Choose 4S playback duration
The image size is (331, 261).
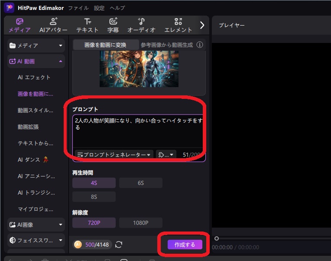(94, 183)
